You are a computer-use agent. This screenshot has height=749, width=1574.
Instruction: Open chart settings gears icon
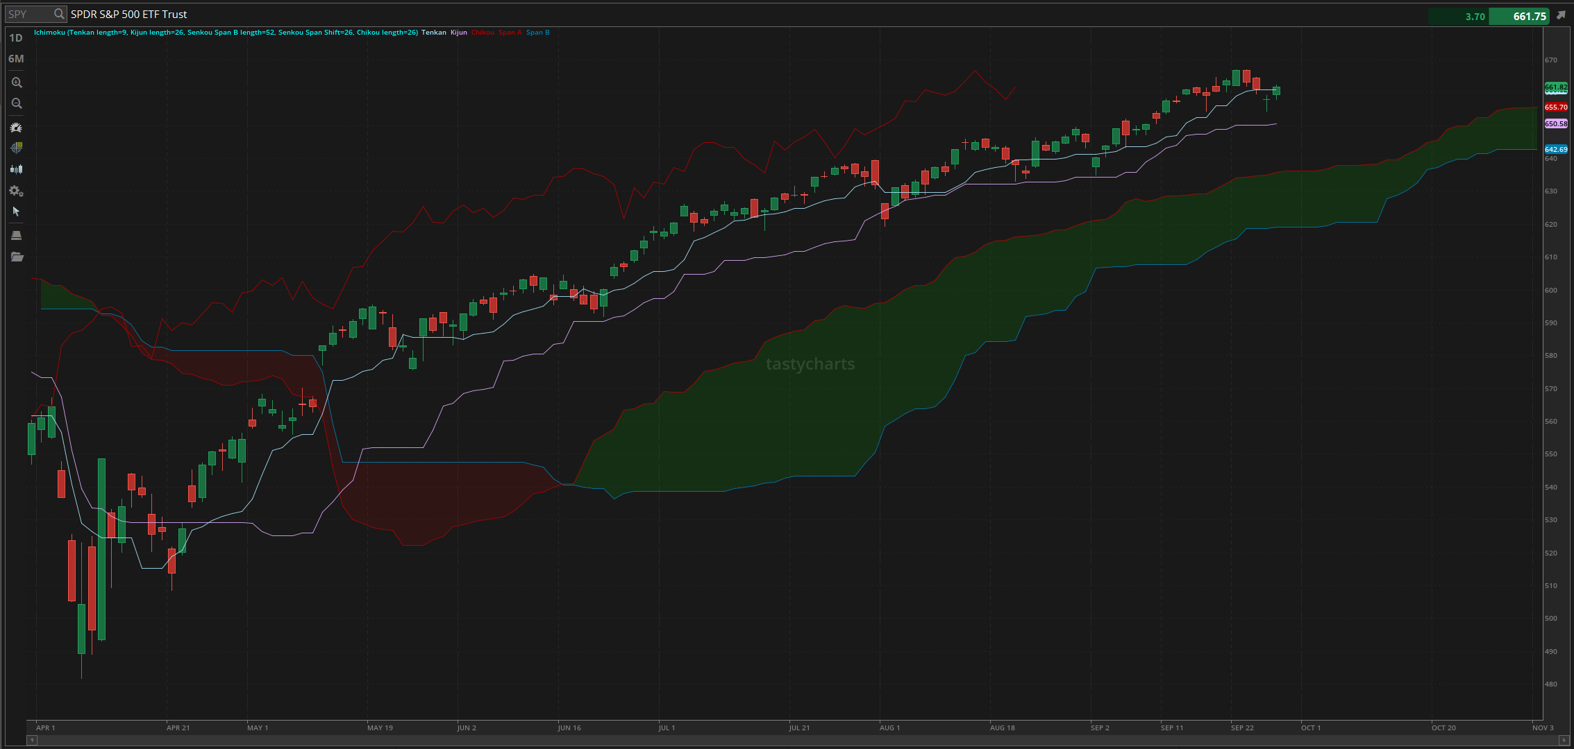tap(17, 191)
